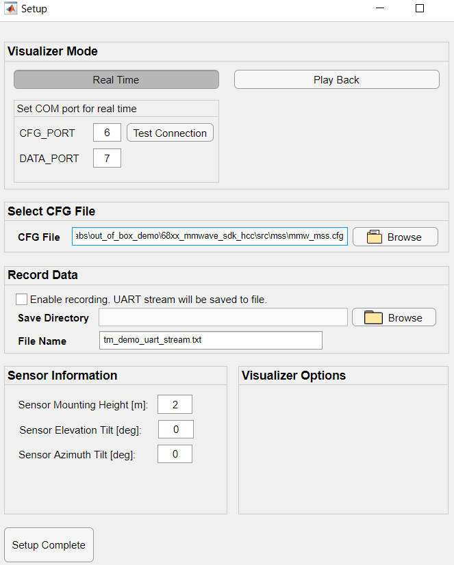Click the CFG File path field
Screen dimensions: 454x565
point(210,237)
